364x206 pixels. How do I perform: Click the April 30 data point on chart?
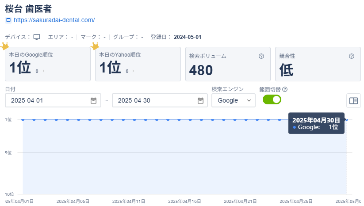coord(346,119)
